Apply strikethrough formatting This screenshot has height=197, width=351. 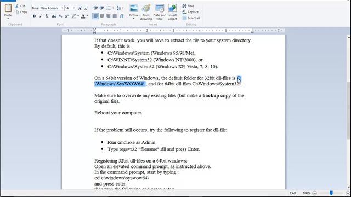point(54,16)
